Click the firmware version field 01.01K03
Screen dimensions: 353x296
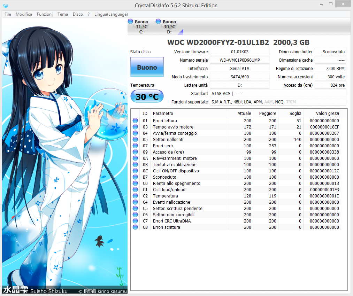(x=240, y=52)
